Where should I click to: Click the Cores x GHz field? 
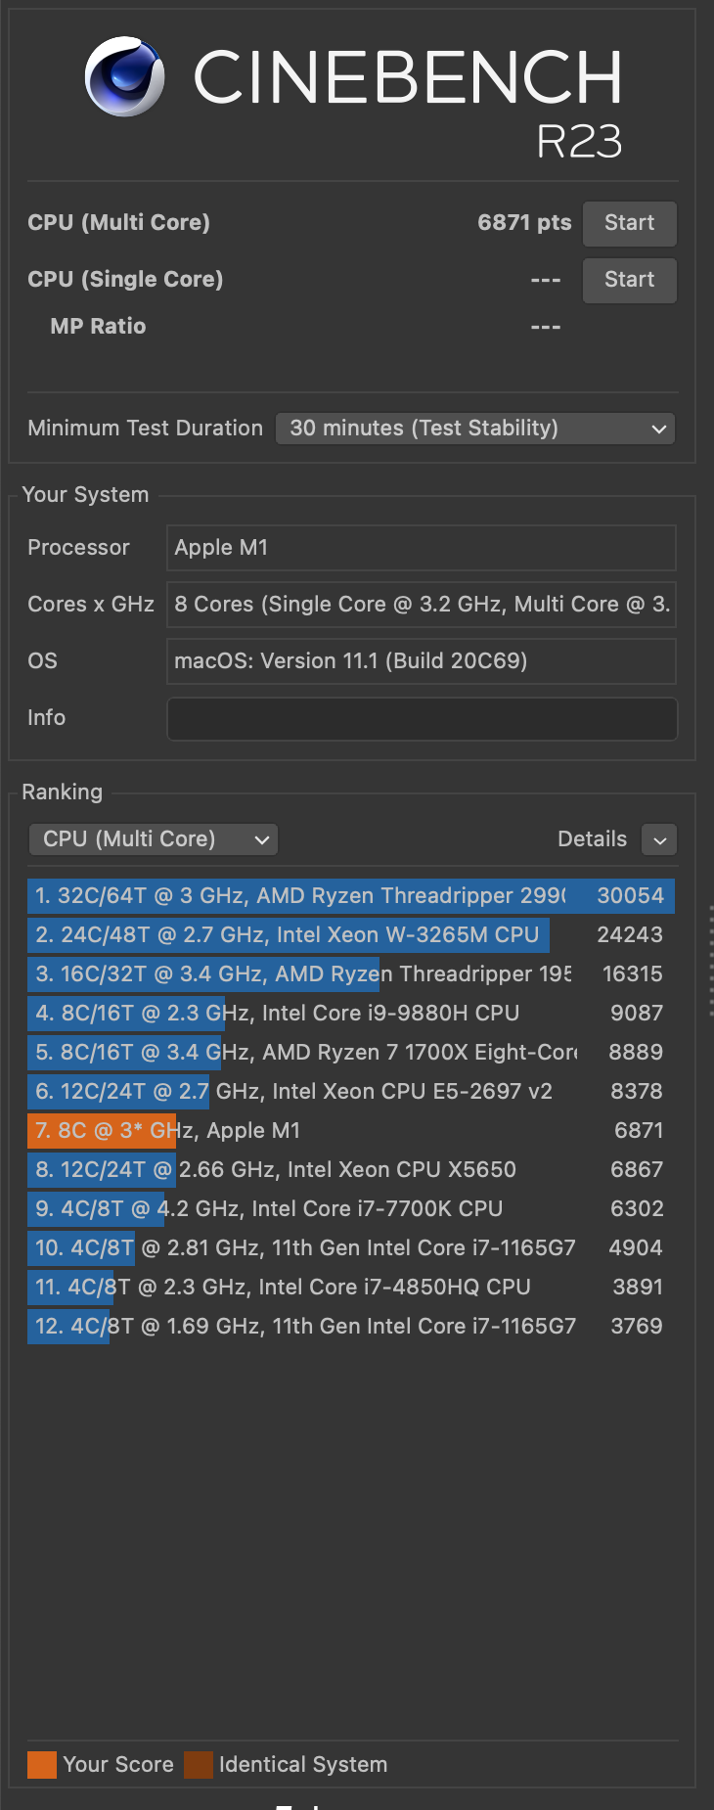click(x=422, y=605)
